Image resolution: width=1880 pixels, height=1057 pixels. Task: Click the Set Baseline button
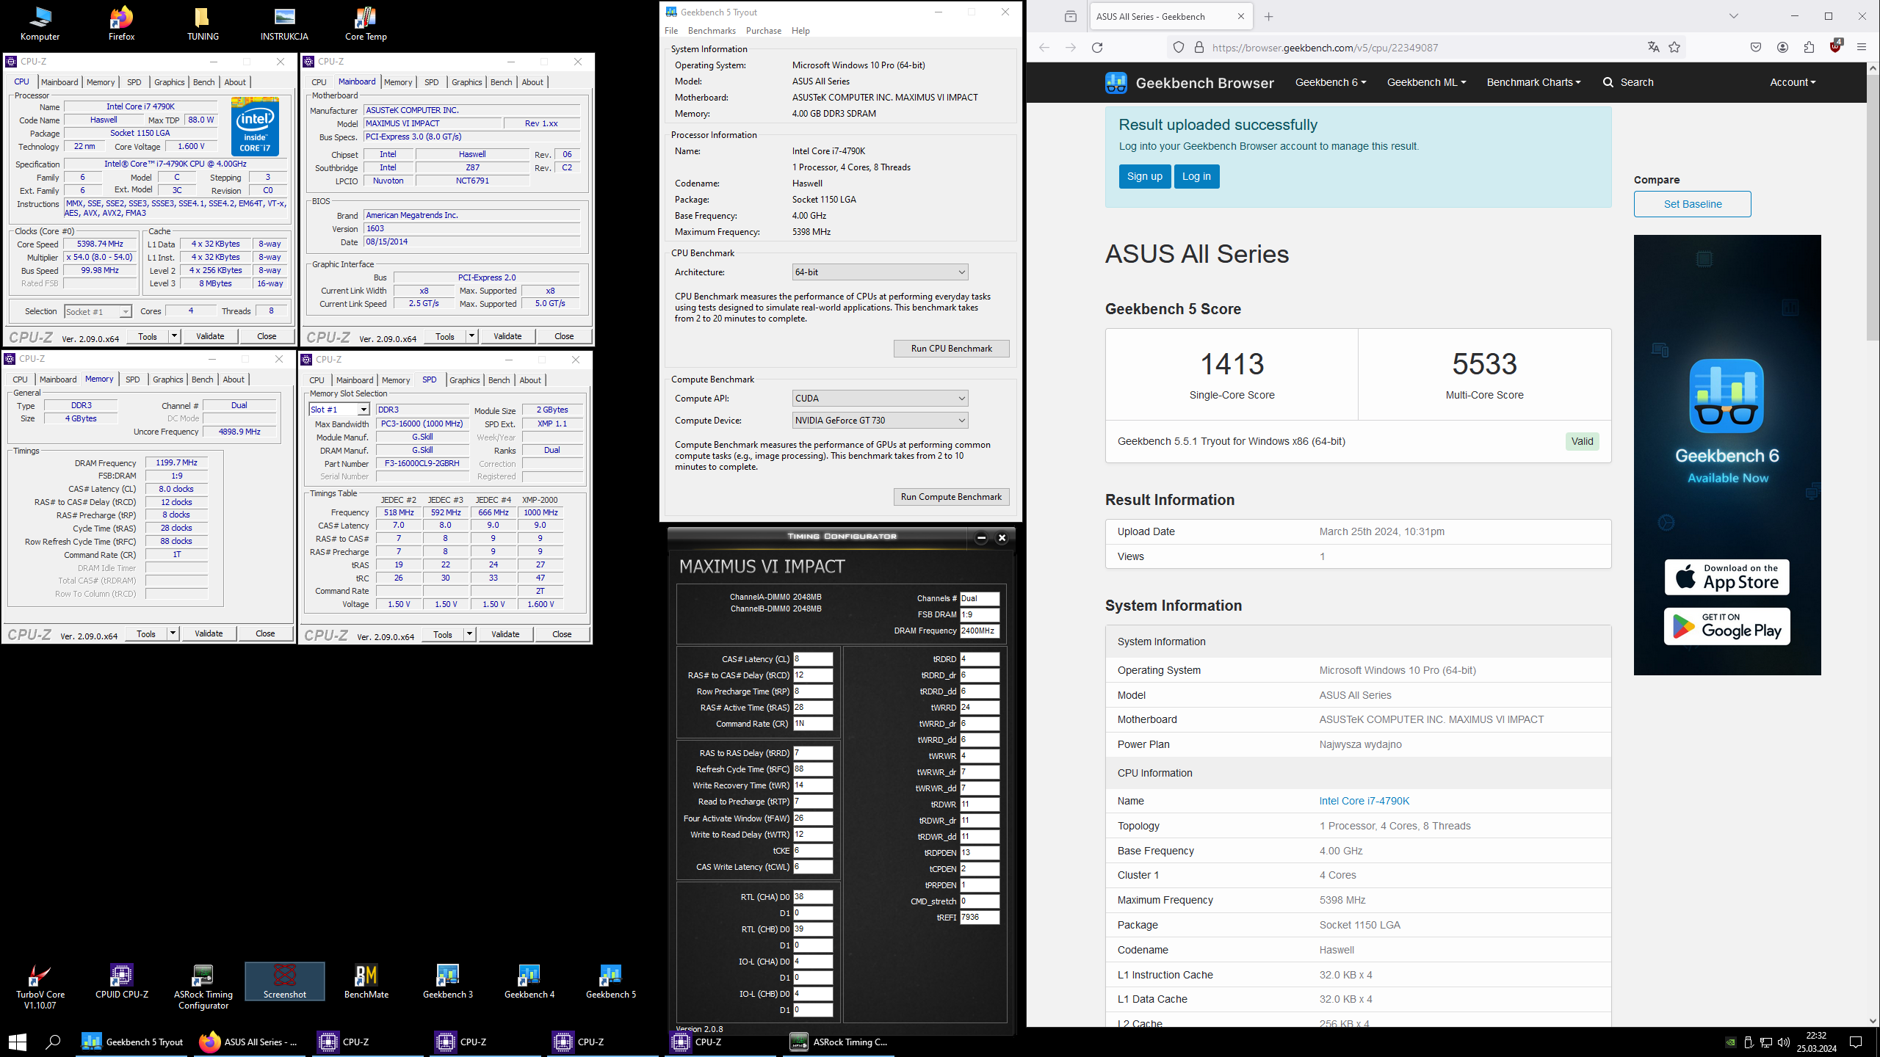pos(1692,204)
